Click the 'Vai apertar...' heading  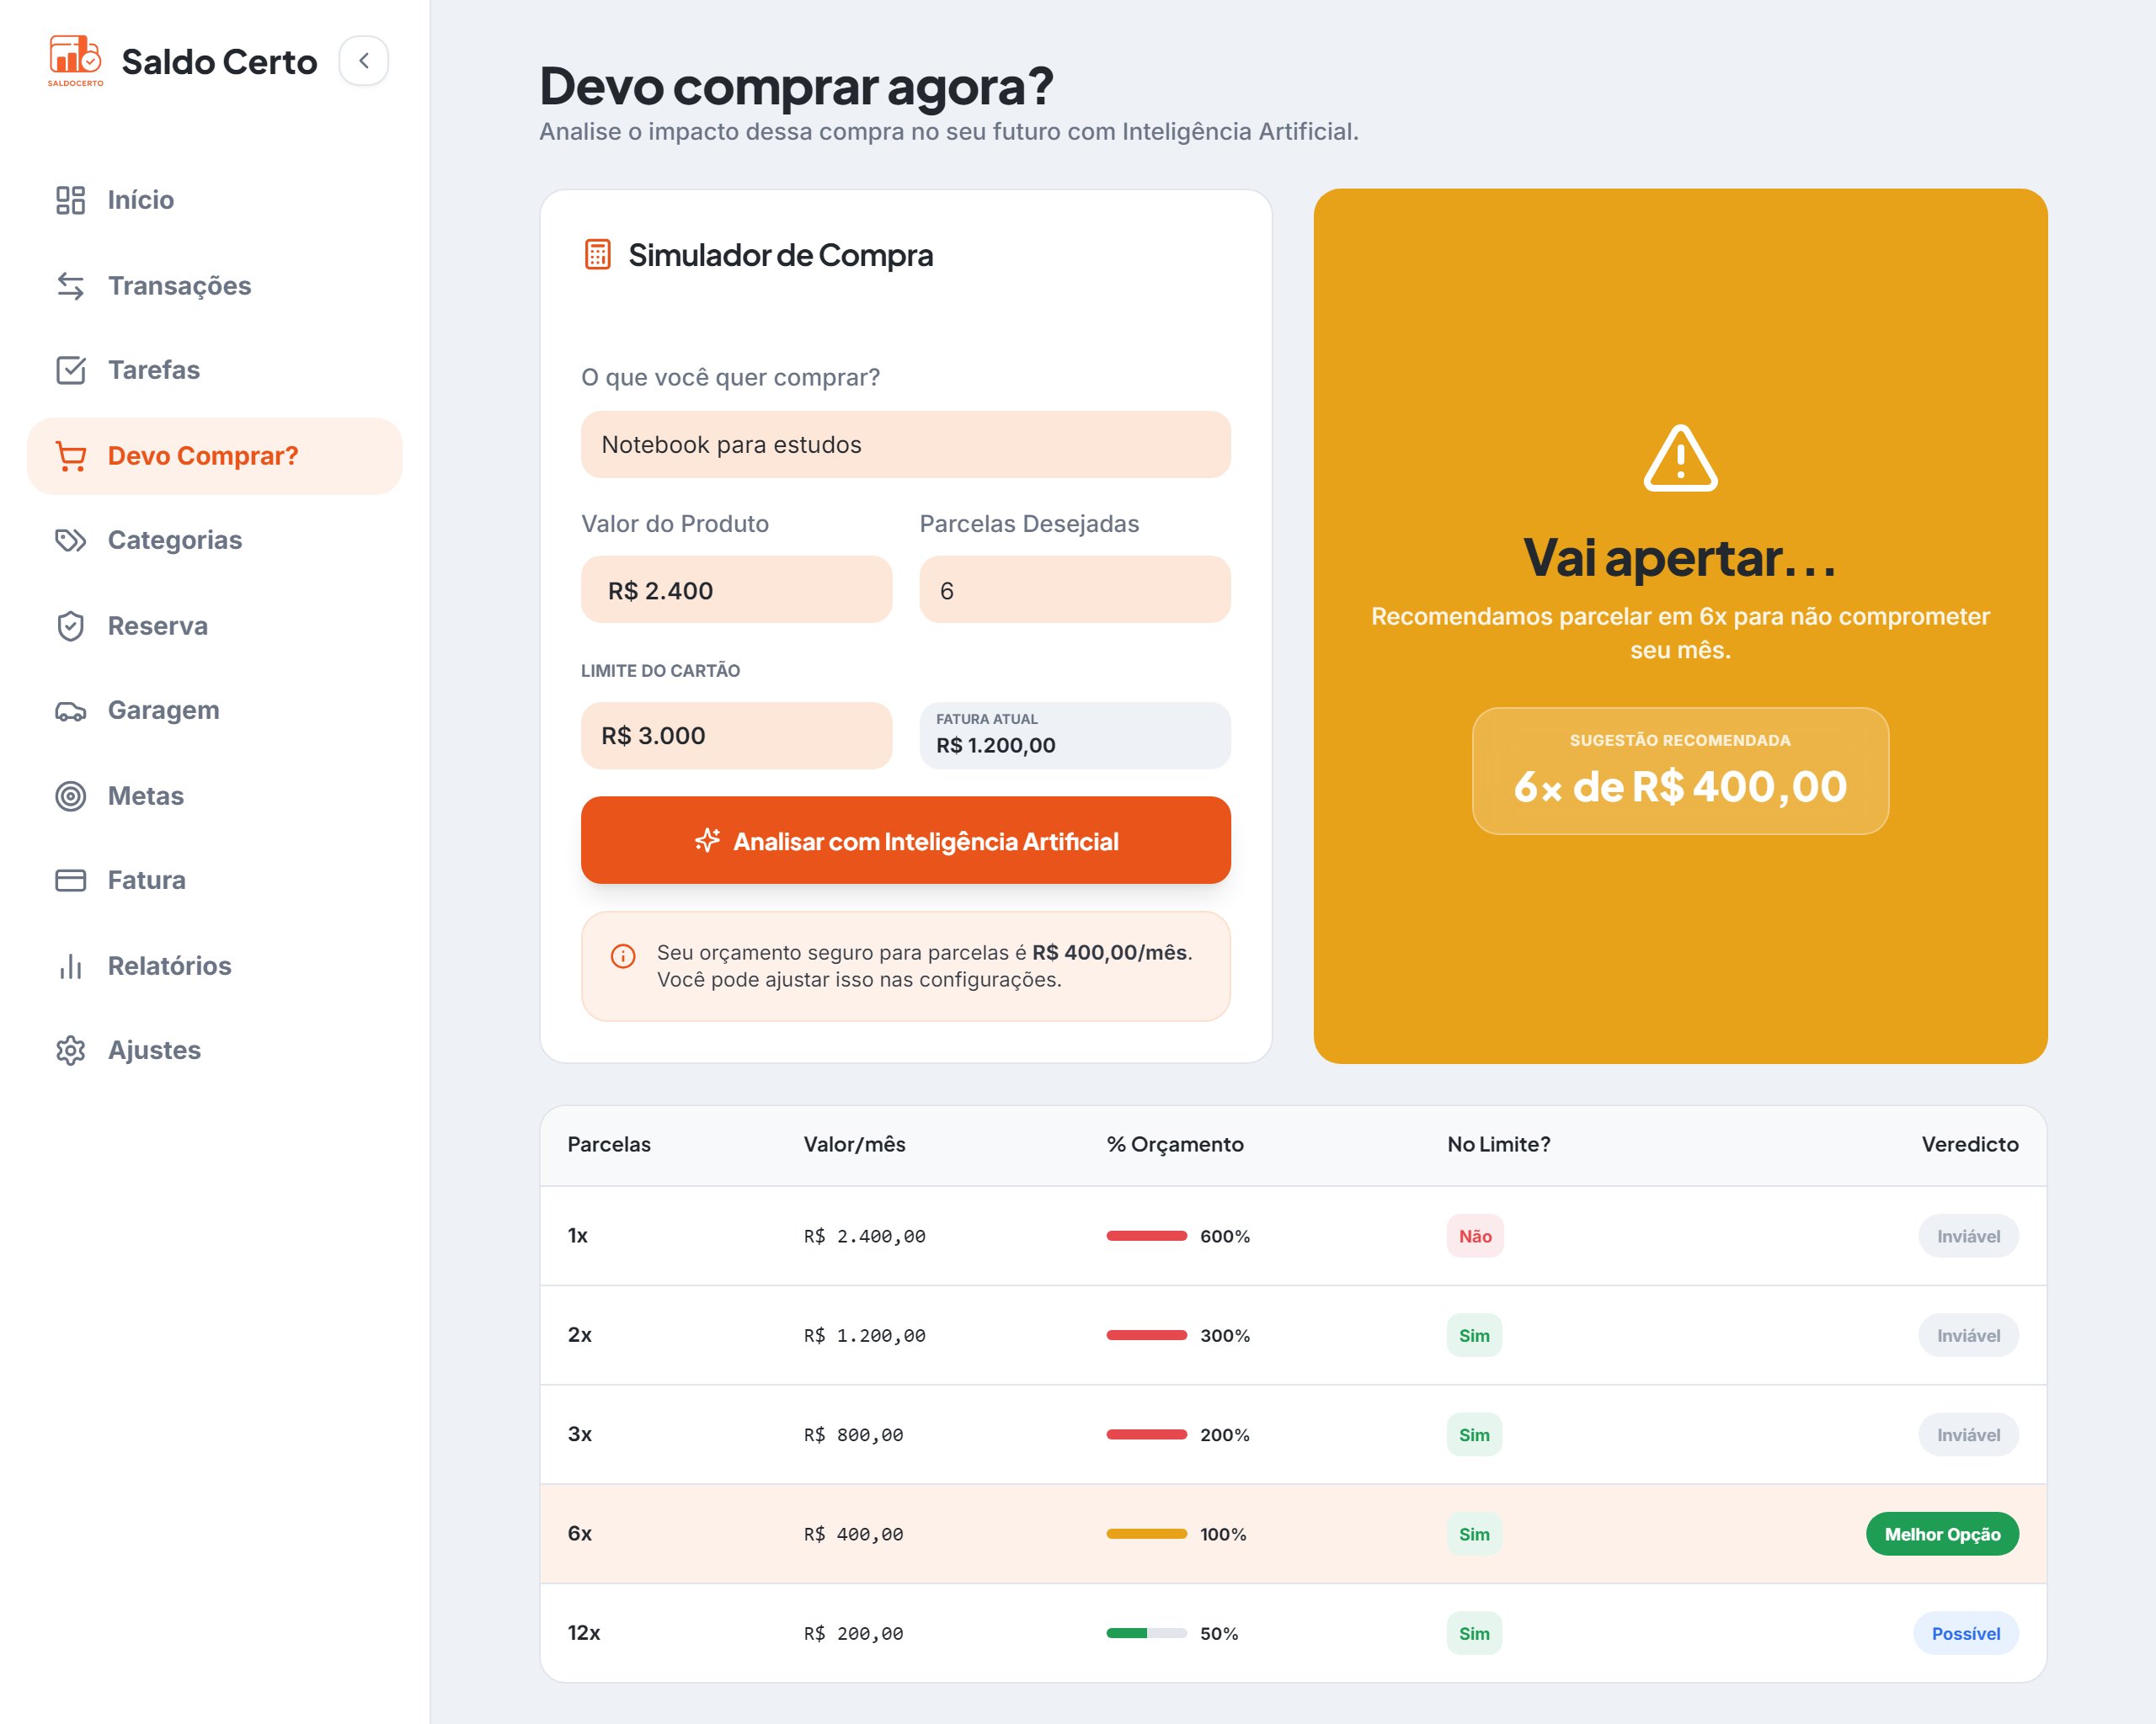[x=1680, y=557]
